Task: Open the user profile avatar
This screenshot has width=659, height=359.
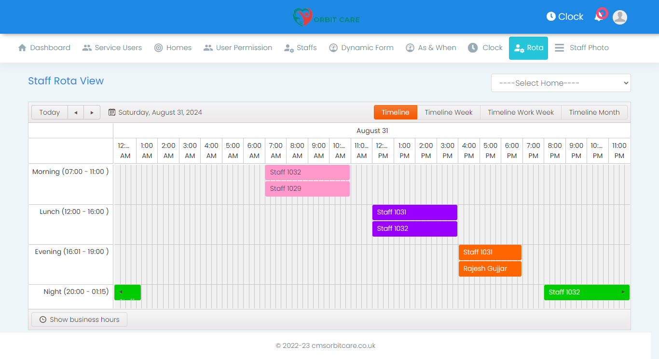Action: tap(619, 17)
